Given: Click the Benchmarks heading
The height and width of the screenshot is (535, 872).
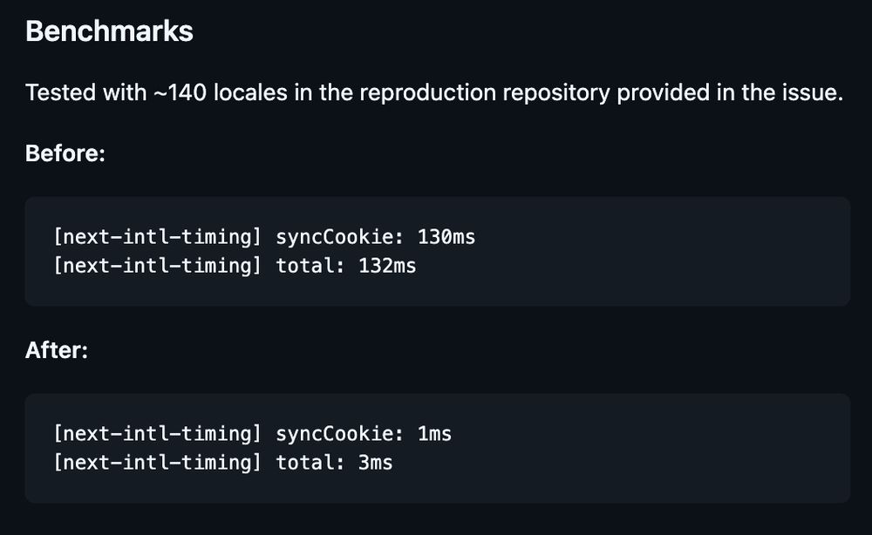Looking at the screenshot, I should coord(109,32).
